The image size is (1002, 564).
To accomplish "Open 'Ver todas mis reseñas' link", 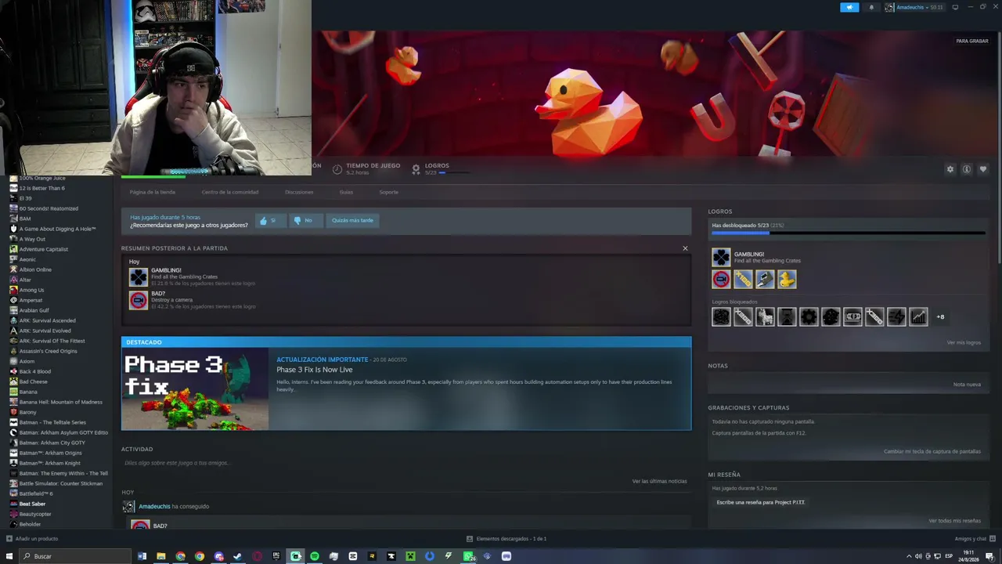I will [954, 521].
